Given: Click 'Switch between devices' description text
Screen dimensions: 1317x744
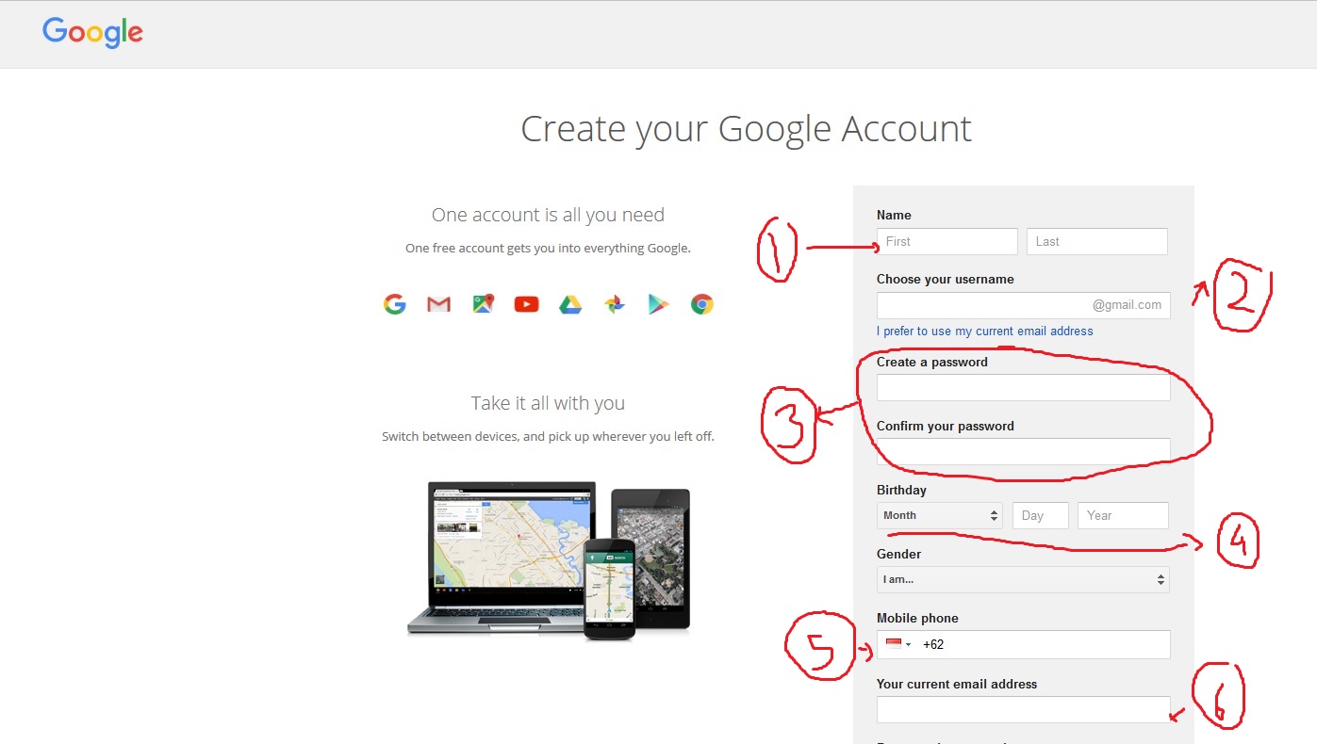Looking at the screenshot, I should point(548,437).
